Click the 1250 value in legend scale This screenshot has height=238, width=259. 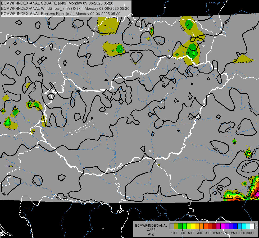(x=216, y=233)
